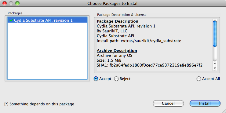
Task: Click the window resize grip corner
Action: (224, 111)
